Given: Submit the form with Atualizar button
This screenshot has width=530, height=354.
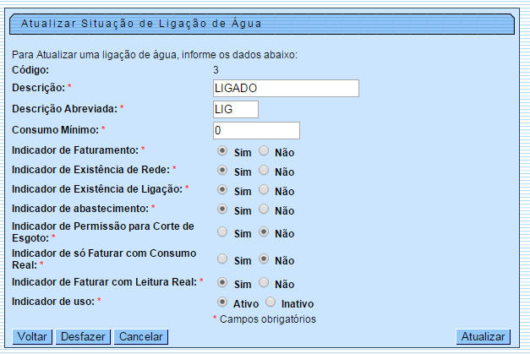Looking at the screenshot, I should tap(484, 336).
